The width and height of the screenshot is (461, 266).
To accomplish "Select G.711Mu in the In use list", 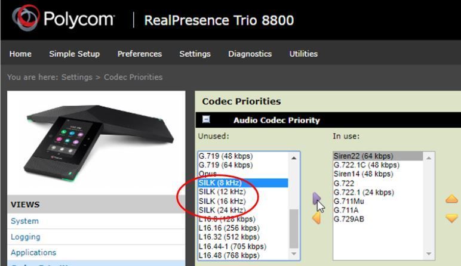I will click(x=378, y=201).
